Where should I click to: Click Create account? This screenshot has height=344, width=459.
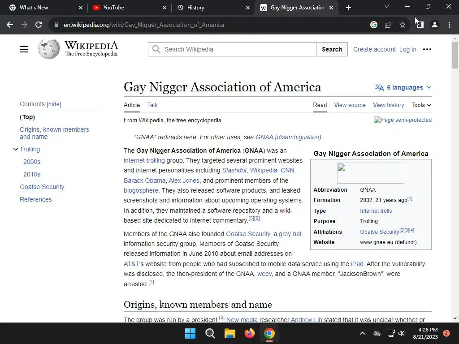tap(374, 49)
